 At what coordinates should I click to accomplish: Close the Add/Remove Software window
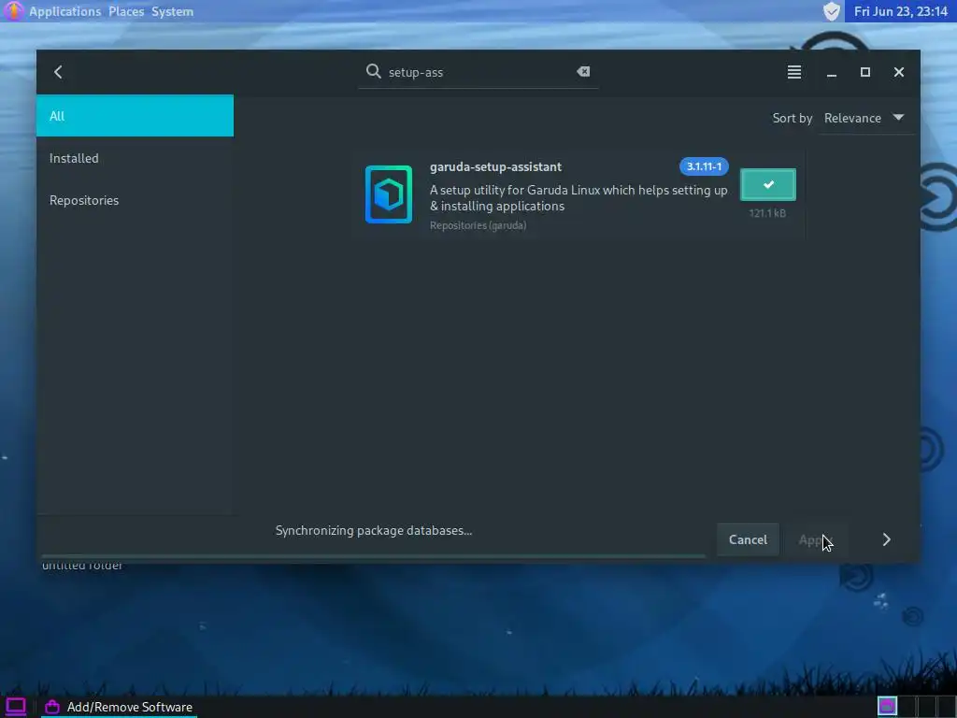[898, 72]
